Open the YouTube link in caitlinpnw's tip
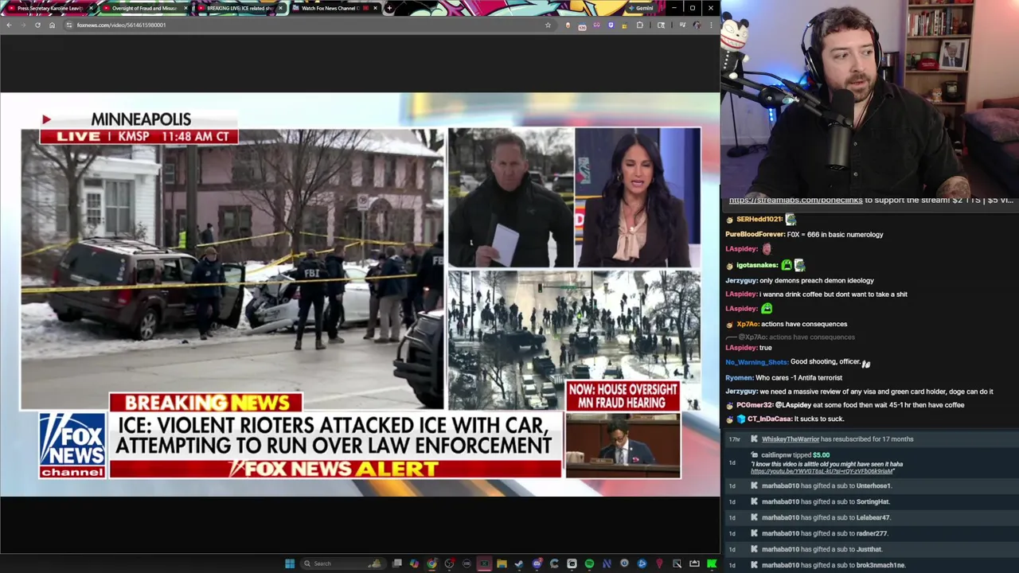 (x=822, y=471)
